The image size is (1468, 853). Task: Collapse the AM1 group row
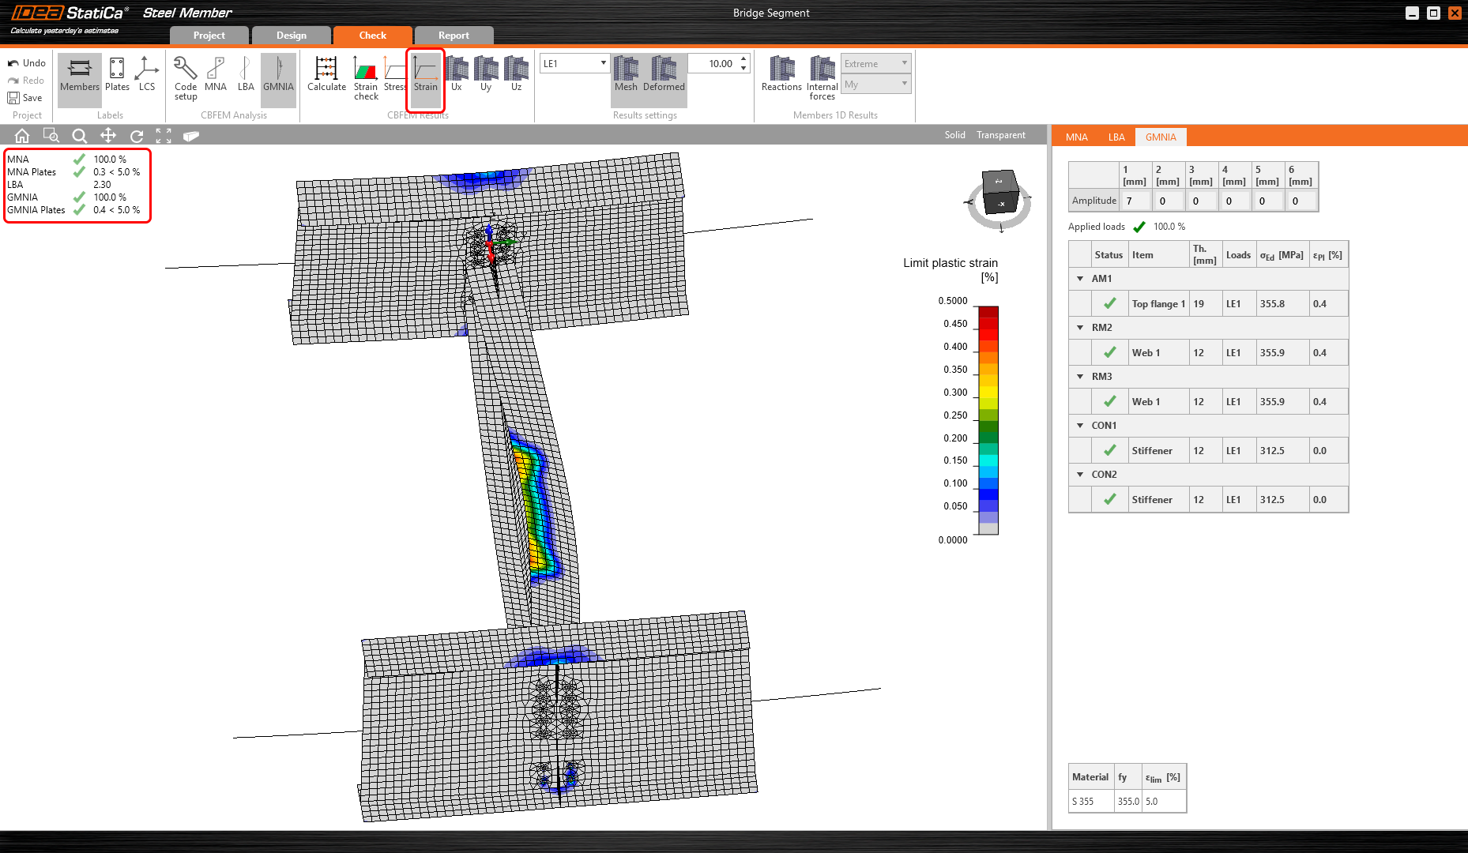click(x=1080, y=279)
